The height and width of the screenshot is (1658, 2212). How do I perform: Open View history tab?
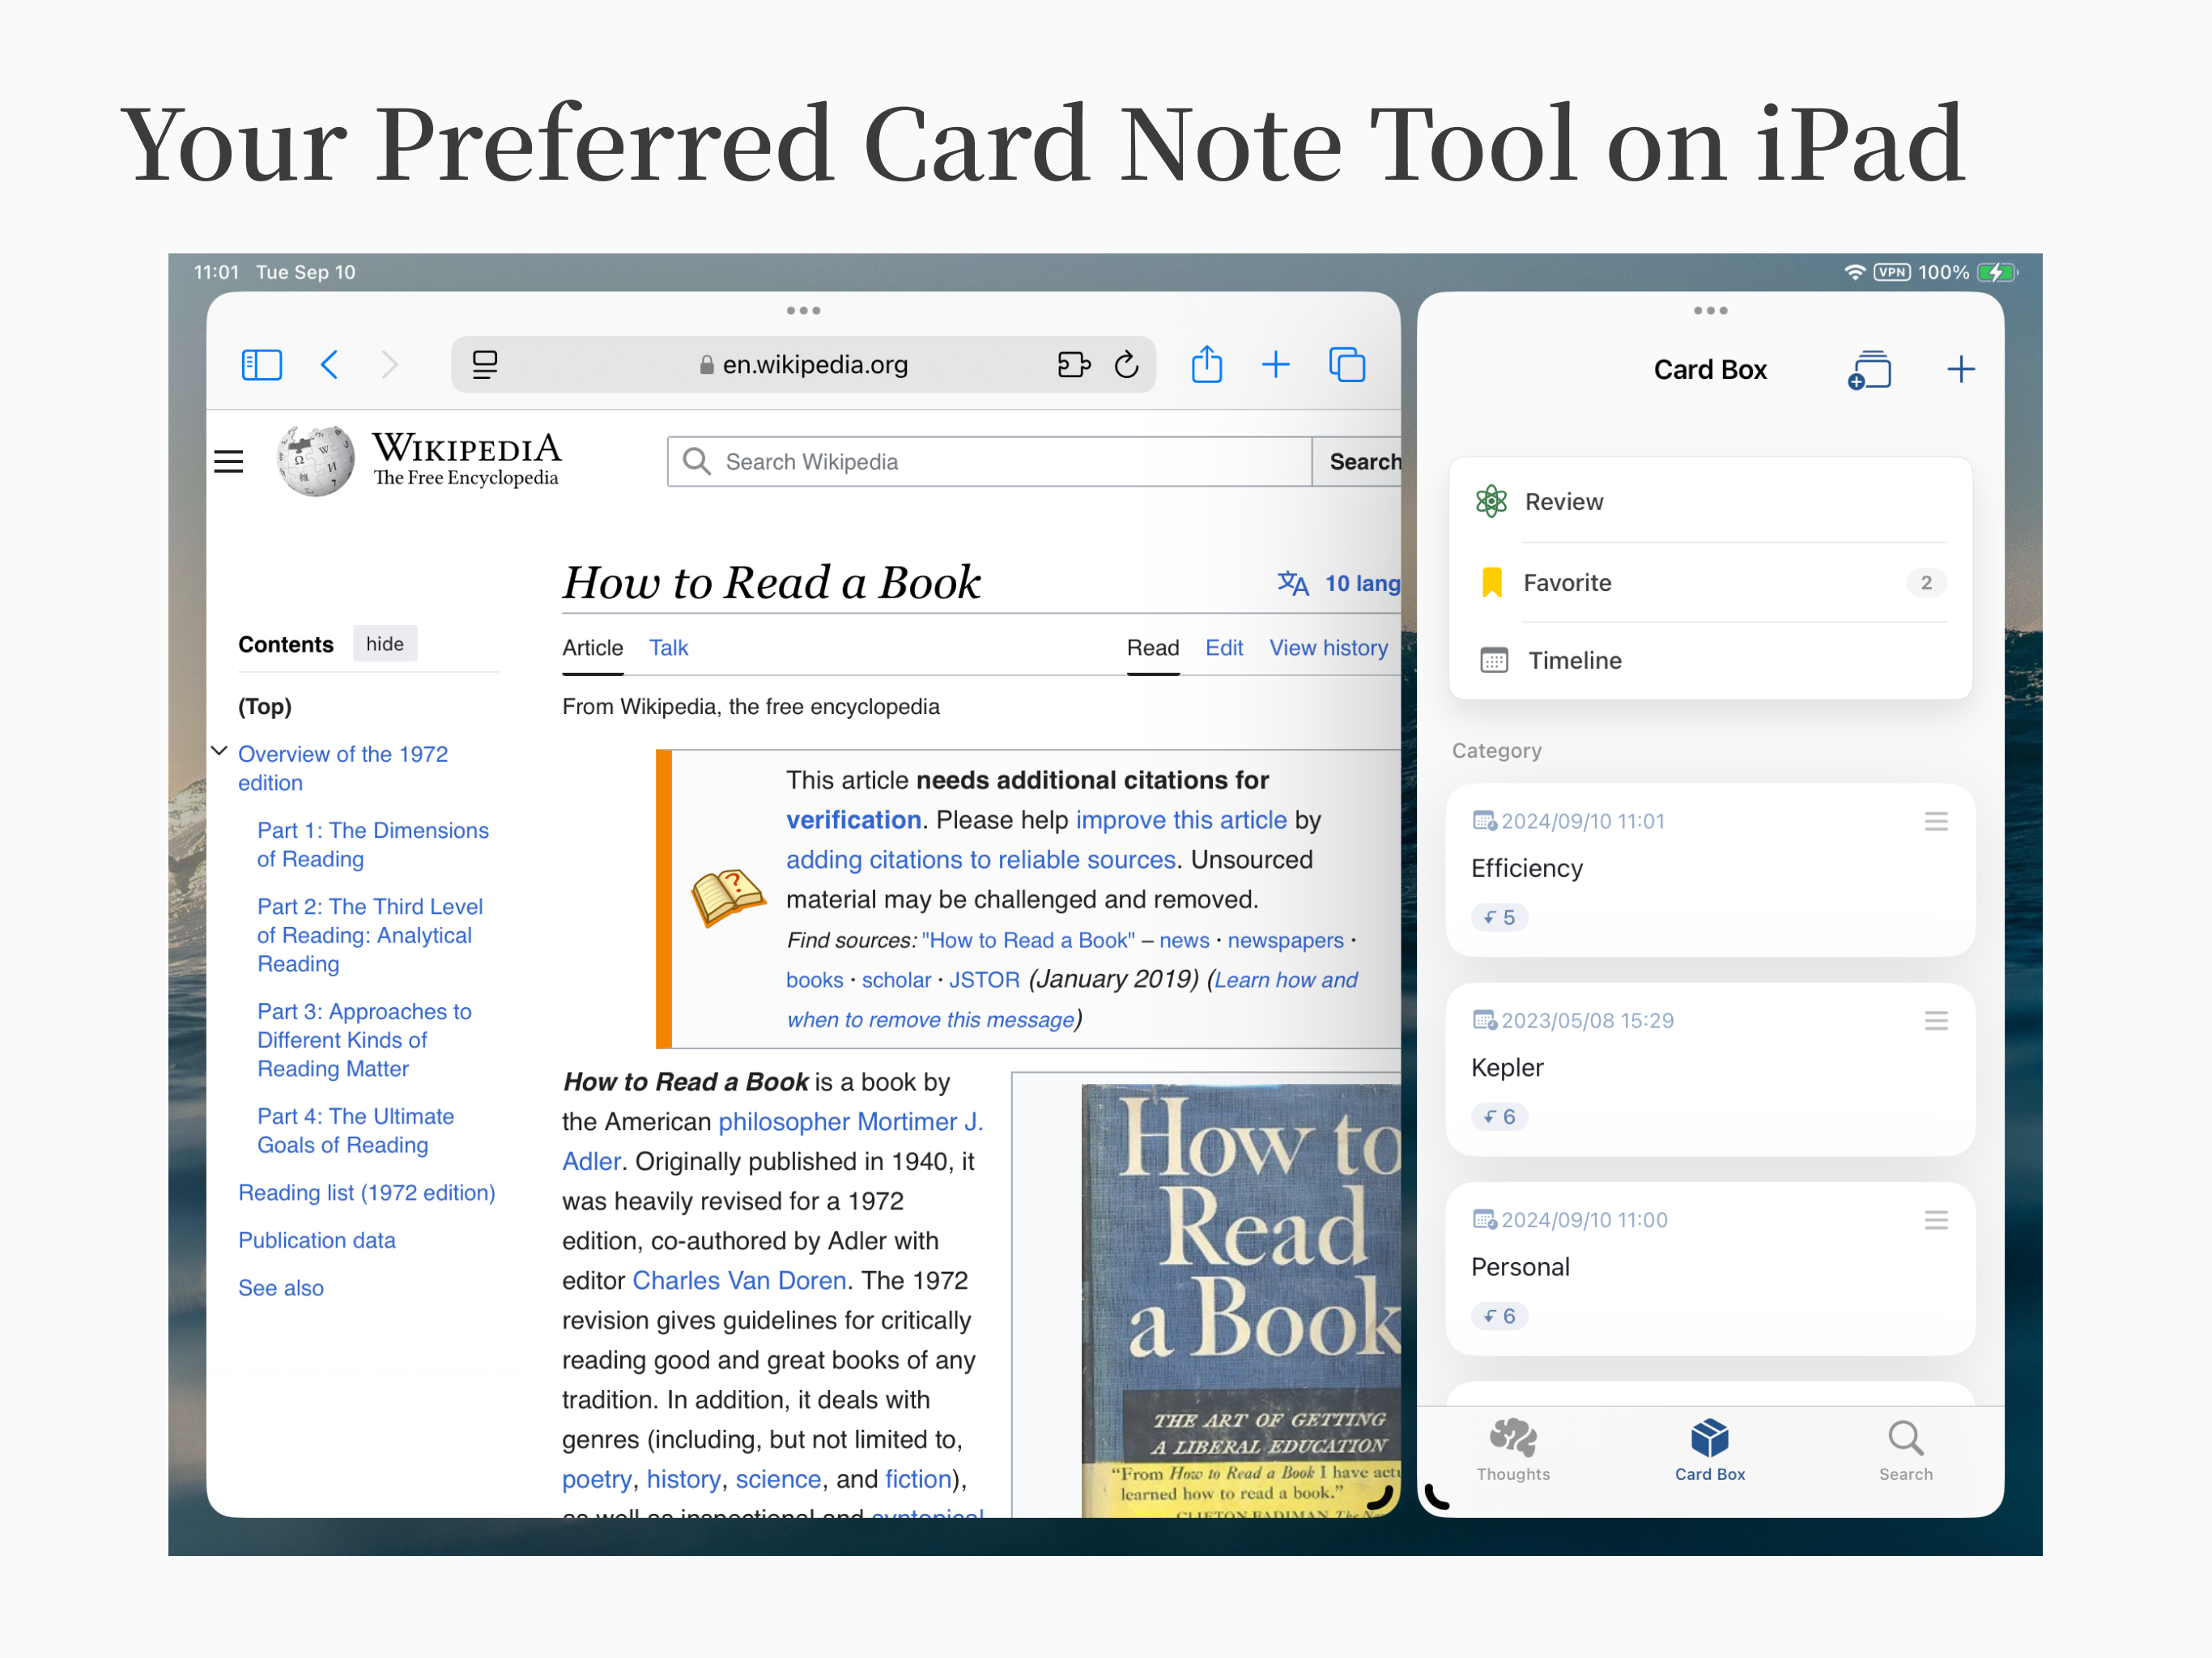pyautogui.click(x=1328, y=648)
